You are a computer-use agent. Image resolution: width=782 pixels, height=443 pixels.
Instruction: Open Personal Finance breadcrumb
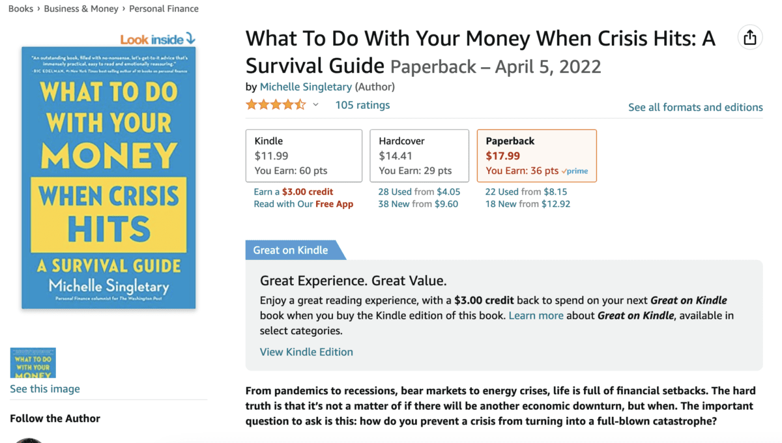coord(164,8)
